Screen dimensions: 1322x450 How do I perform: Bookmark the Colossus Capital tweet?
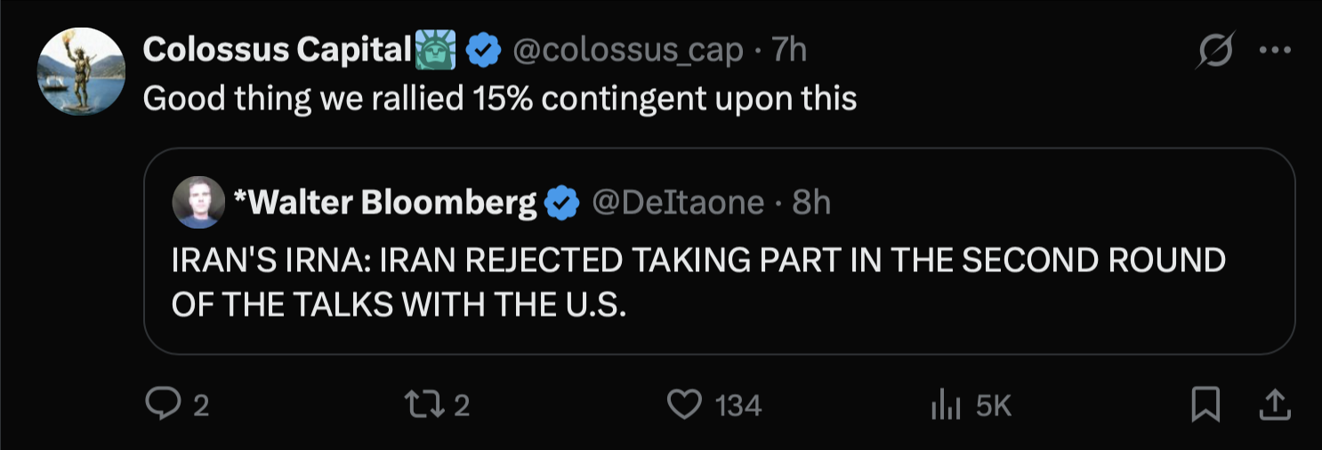click(x=1205, y=406)
